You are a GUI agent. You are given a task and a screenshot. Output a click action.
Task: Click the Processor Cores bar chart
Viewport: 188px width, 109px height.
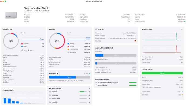23,98
